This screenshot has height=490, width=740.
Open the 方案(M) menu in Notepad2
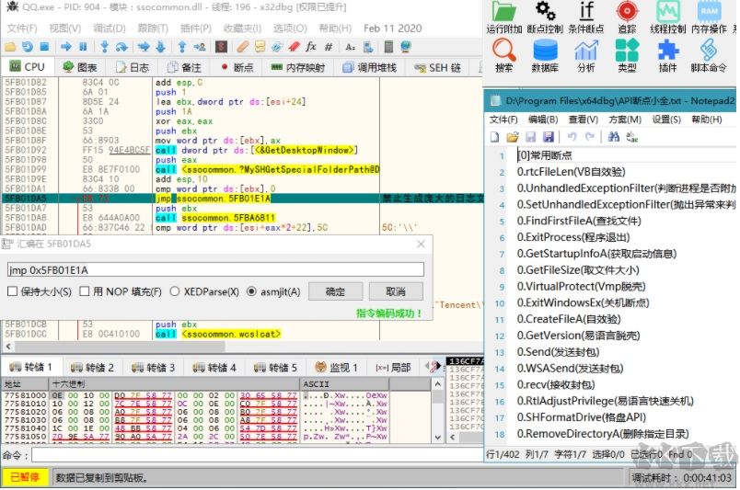click(625, 120)
